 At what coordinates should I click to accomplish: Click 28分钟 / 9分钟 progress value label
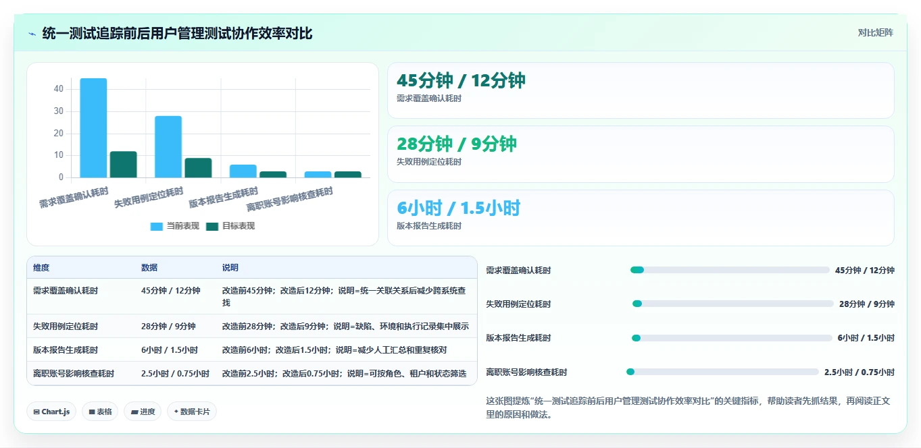[867, 304]
